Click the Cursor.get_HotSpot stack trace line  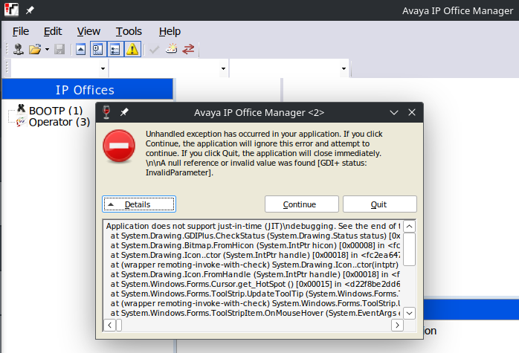pyautogui.click(x=255, y=284)
